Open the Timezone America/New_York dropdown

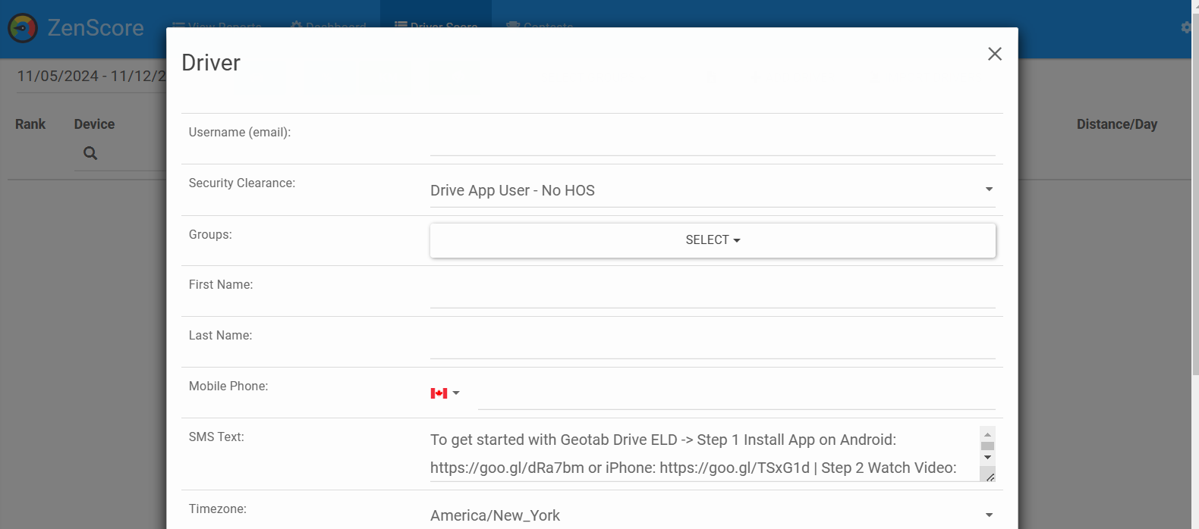(x=713, y=515)
